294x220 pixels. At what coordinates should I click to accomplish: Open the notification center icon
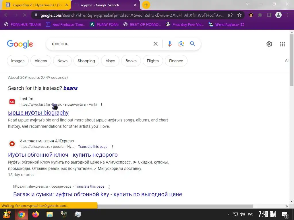[285, 215]
